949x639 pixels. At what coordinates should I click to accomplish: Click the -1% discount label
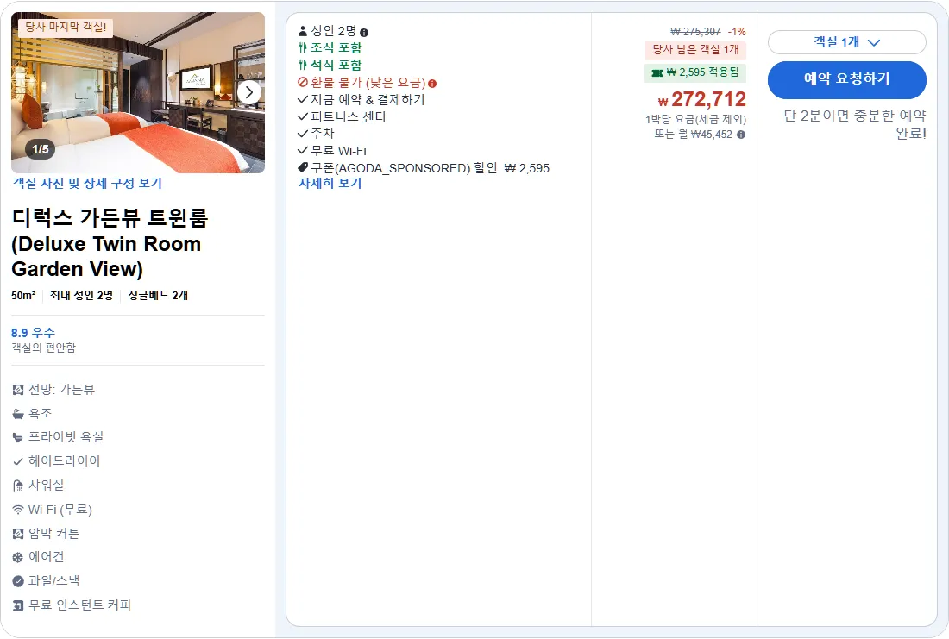coord(737,31)
